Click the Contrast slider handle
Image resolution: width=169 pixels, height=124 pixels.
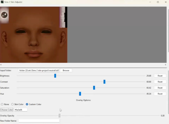click(x=104, y=82)
